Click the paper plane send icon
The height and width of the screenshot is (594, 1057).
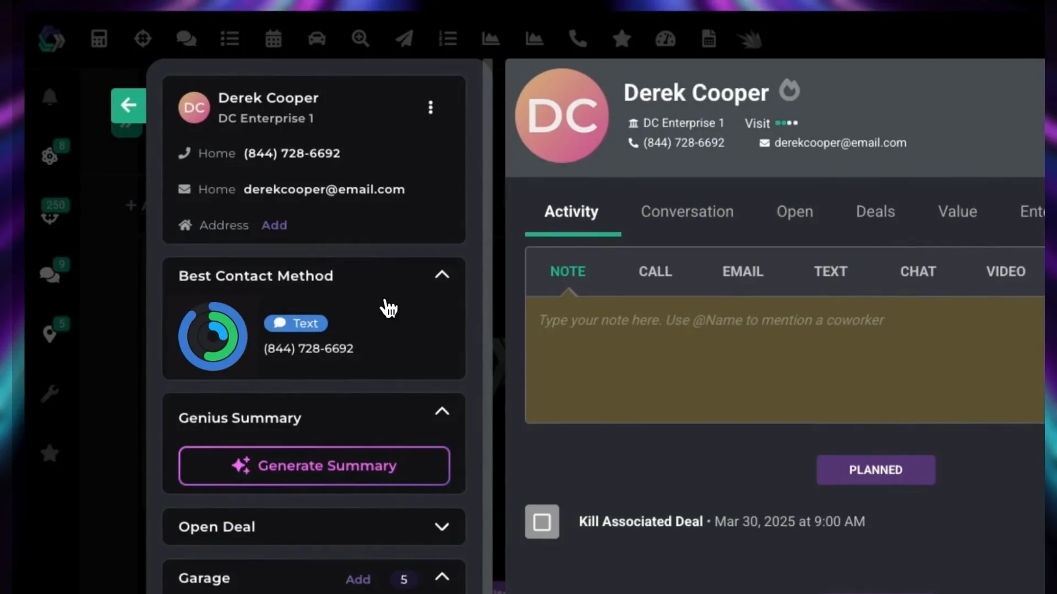[x=404, y=39]
